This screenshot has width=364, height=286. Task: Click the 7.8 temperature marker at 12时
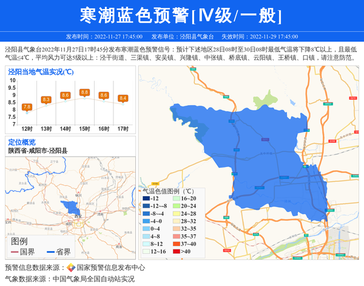point(27,107)
